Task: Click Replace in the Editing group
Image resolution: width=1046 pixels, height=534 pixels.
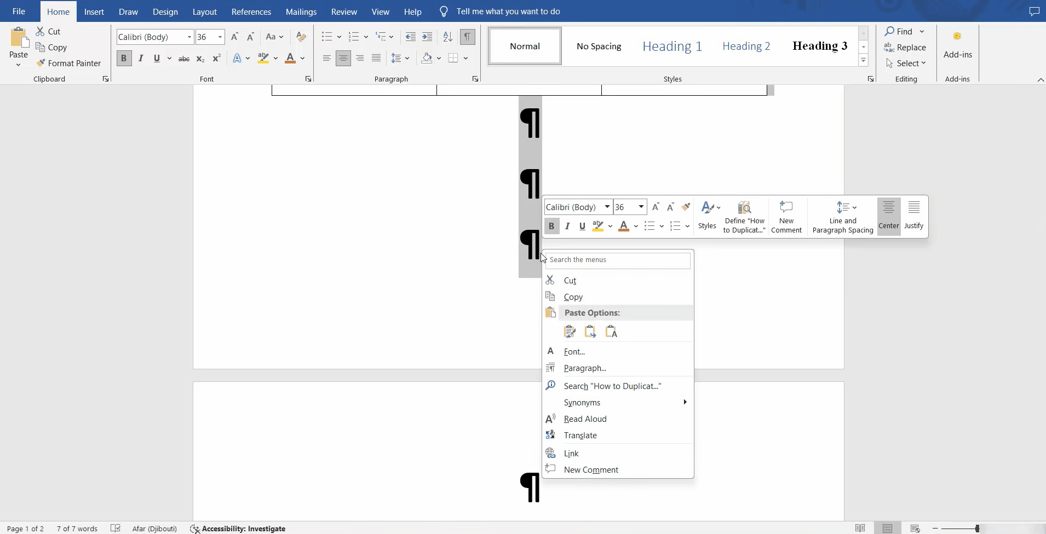Action: pos(905,47)
